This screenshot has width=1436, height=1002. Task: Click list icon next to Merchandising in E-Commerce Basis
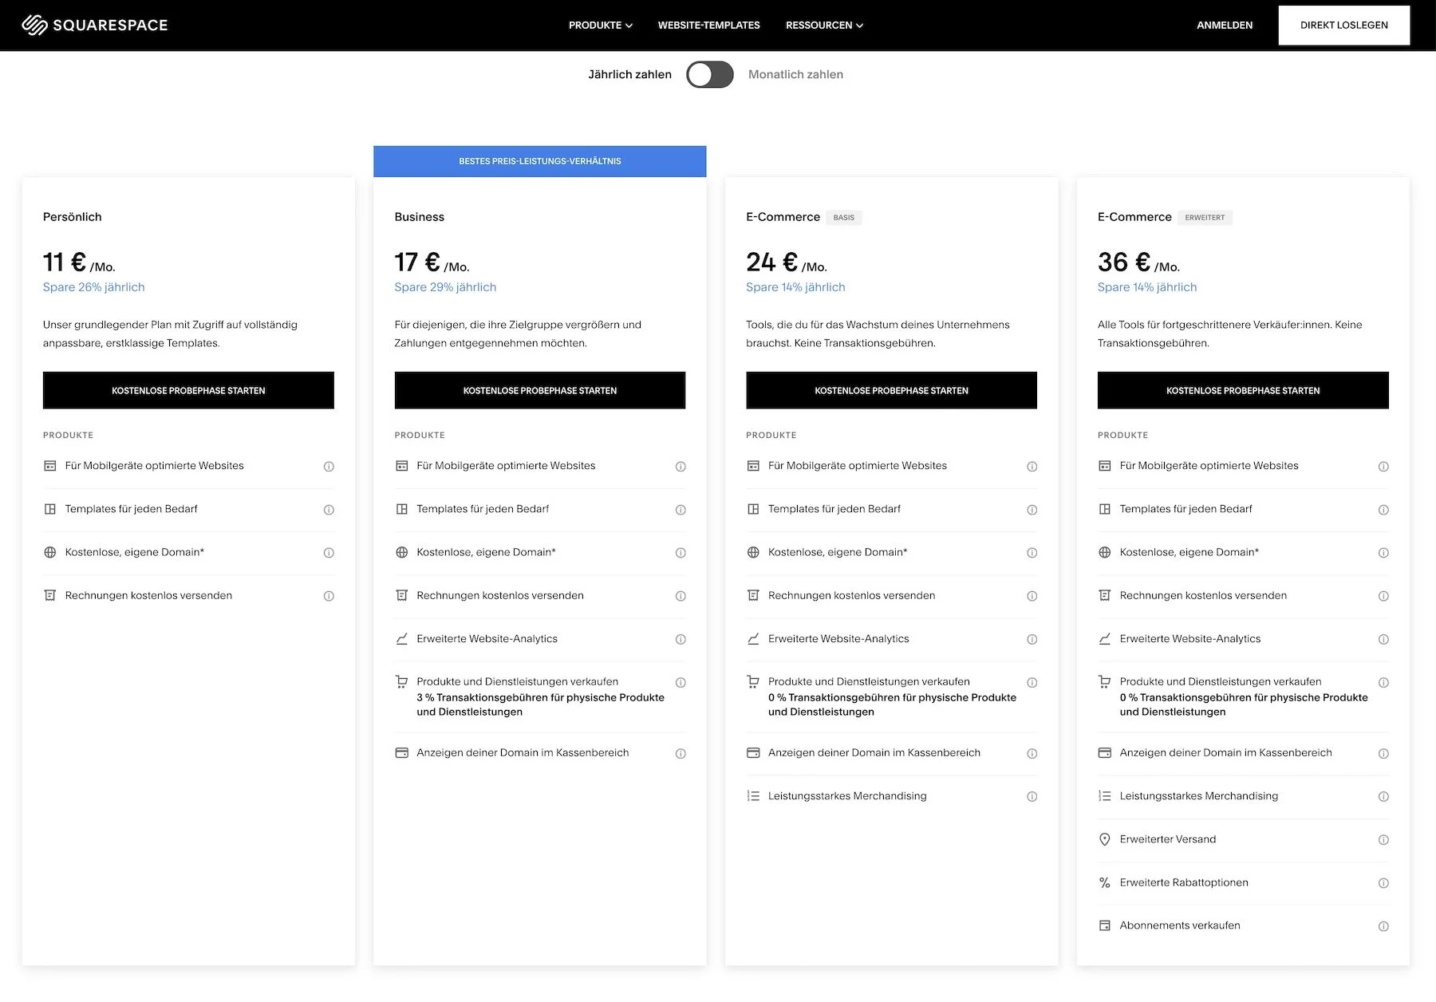(753, 795)
